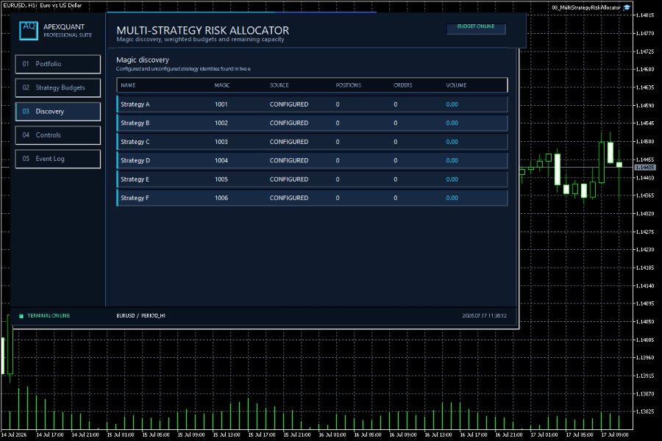Click the MAGIC column header
The image size is (662, 441).
221,85
